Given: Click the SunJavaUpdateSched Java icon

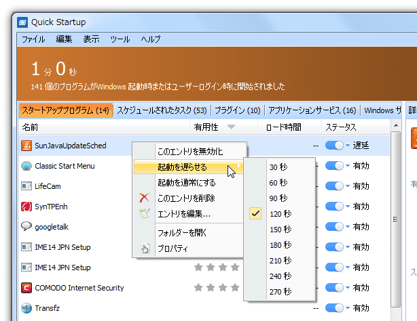Looking at the screenshot, I should (26, 146).
